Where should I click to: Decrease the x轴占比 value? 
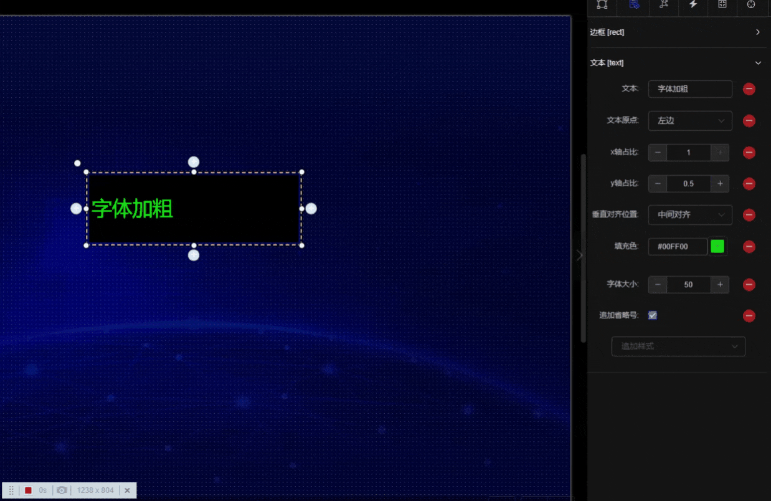click(x=658, y=153)
